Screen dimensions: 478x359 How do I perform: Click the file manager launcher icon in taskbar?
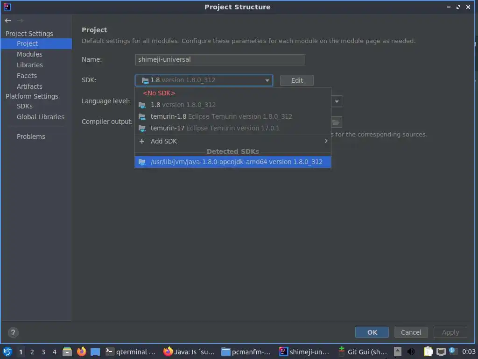(x=67, y=352)
